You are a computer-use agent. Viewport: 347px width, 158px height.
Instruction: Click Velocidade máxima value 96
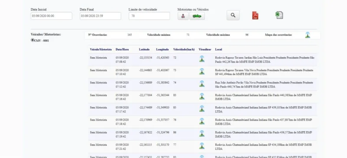[x=247, y=35]
